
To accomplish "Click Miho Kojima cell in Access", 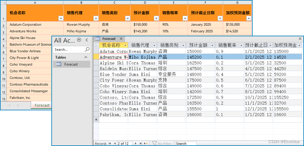I will [143, 57].
